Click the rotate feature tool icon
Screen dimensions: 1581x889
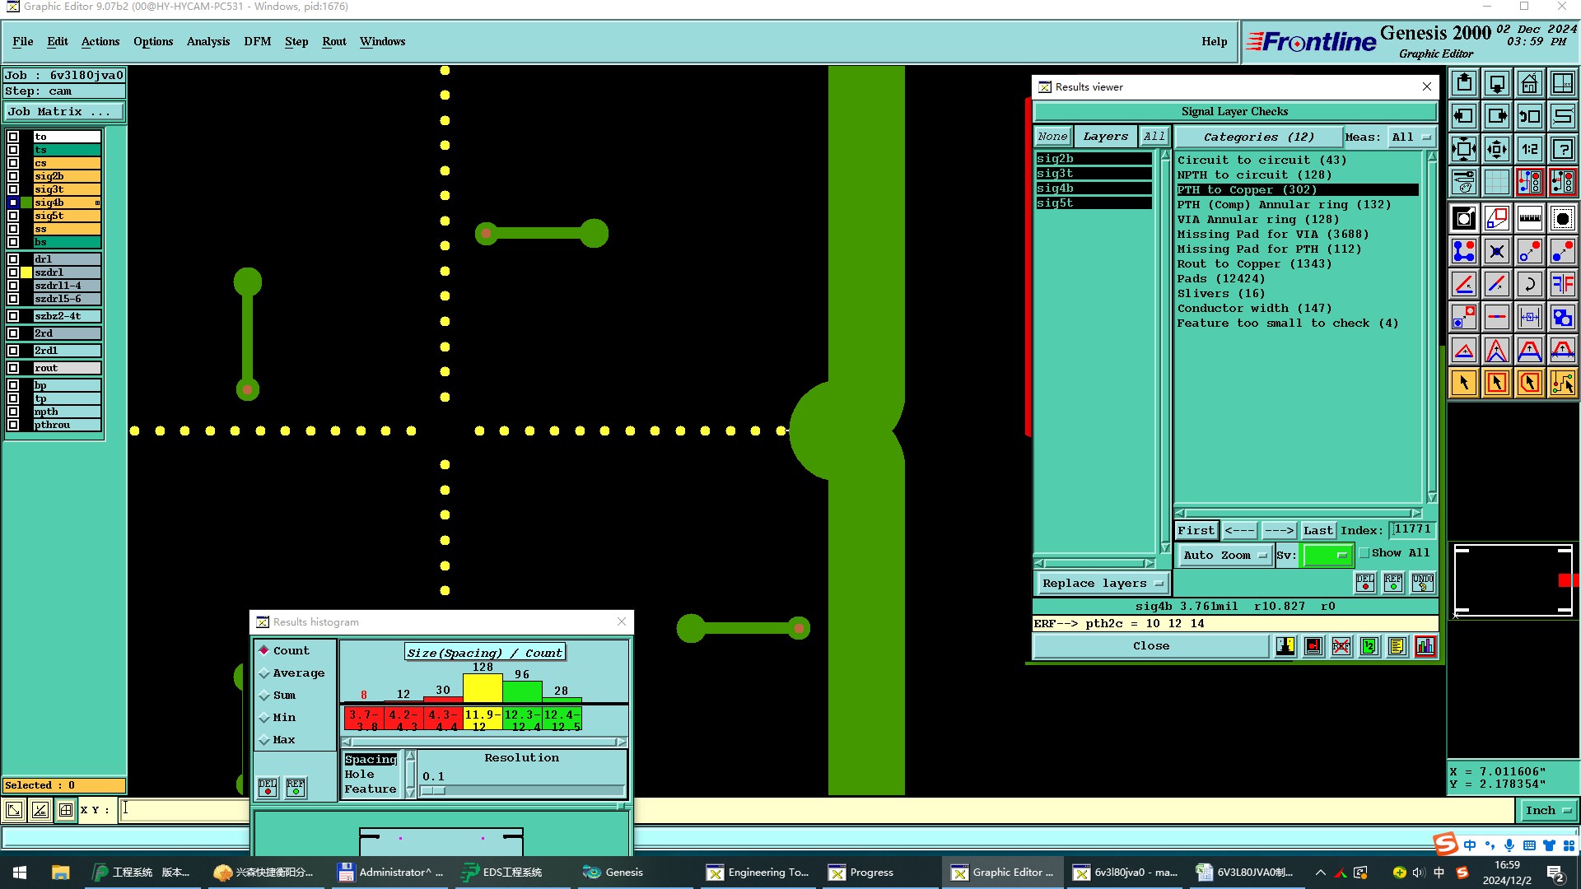coord(1529,284)
